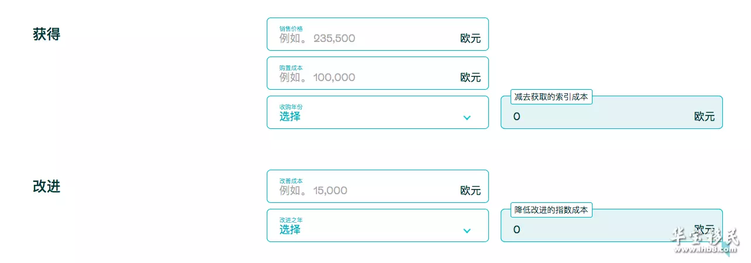Click the small 收购年份 caption label
751x263 pixels.
coord(291,107)
